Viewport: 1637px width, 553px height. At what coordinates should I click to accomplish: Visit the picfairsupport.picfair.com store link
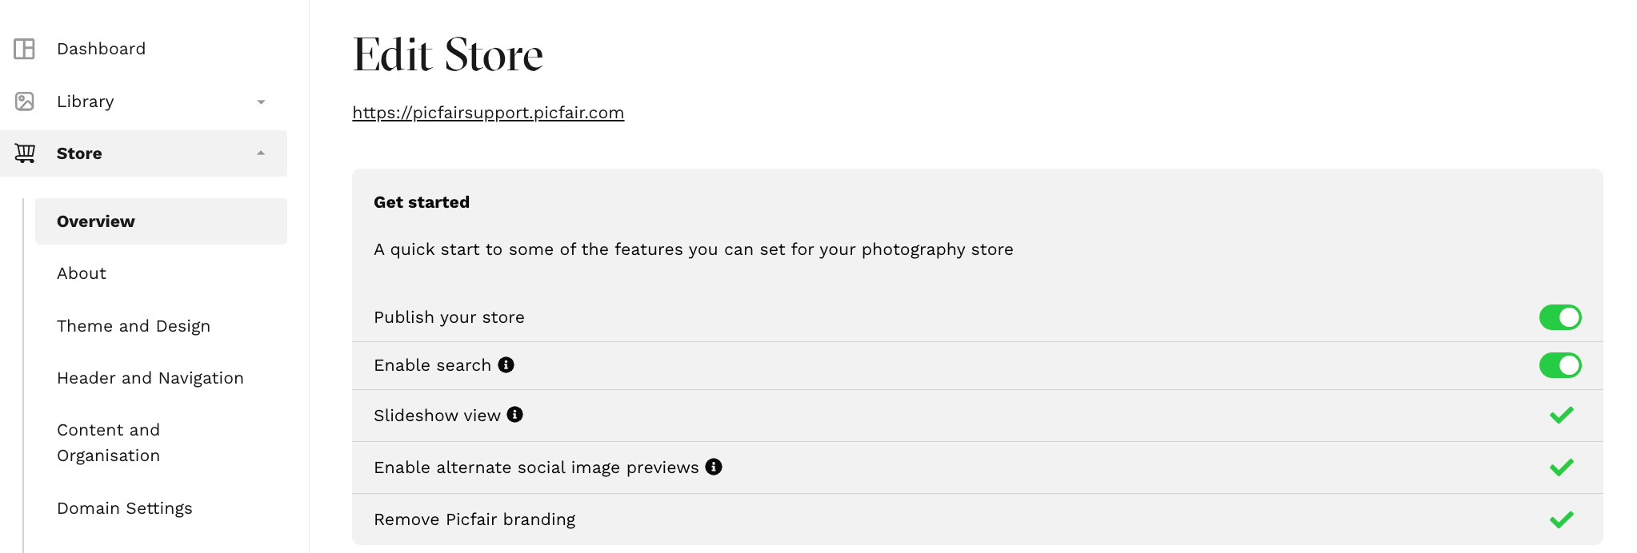pyautogui.click(x=488, y=113)
